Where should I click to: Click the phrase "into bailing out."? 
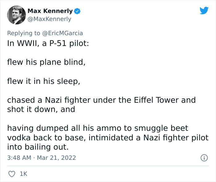click(x=38, y=147)
